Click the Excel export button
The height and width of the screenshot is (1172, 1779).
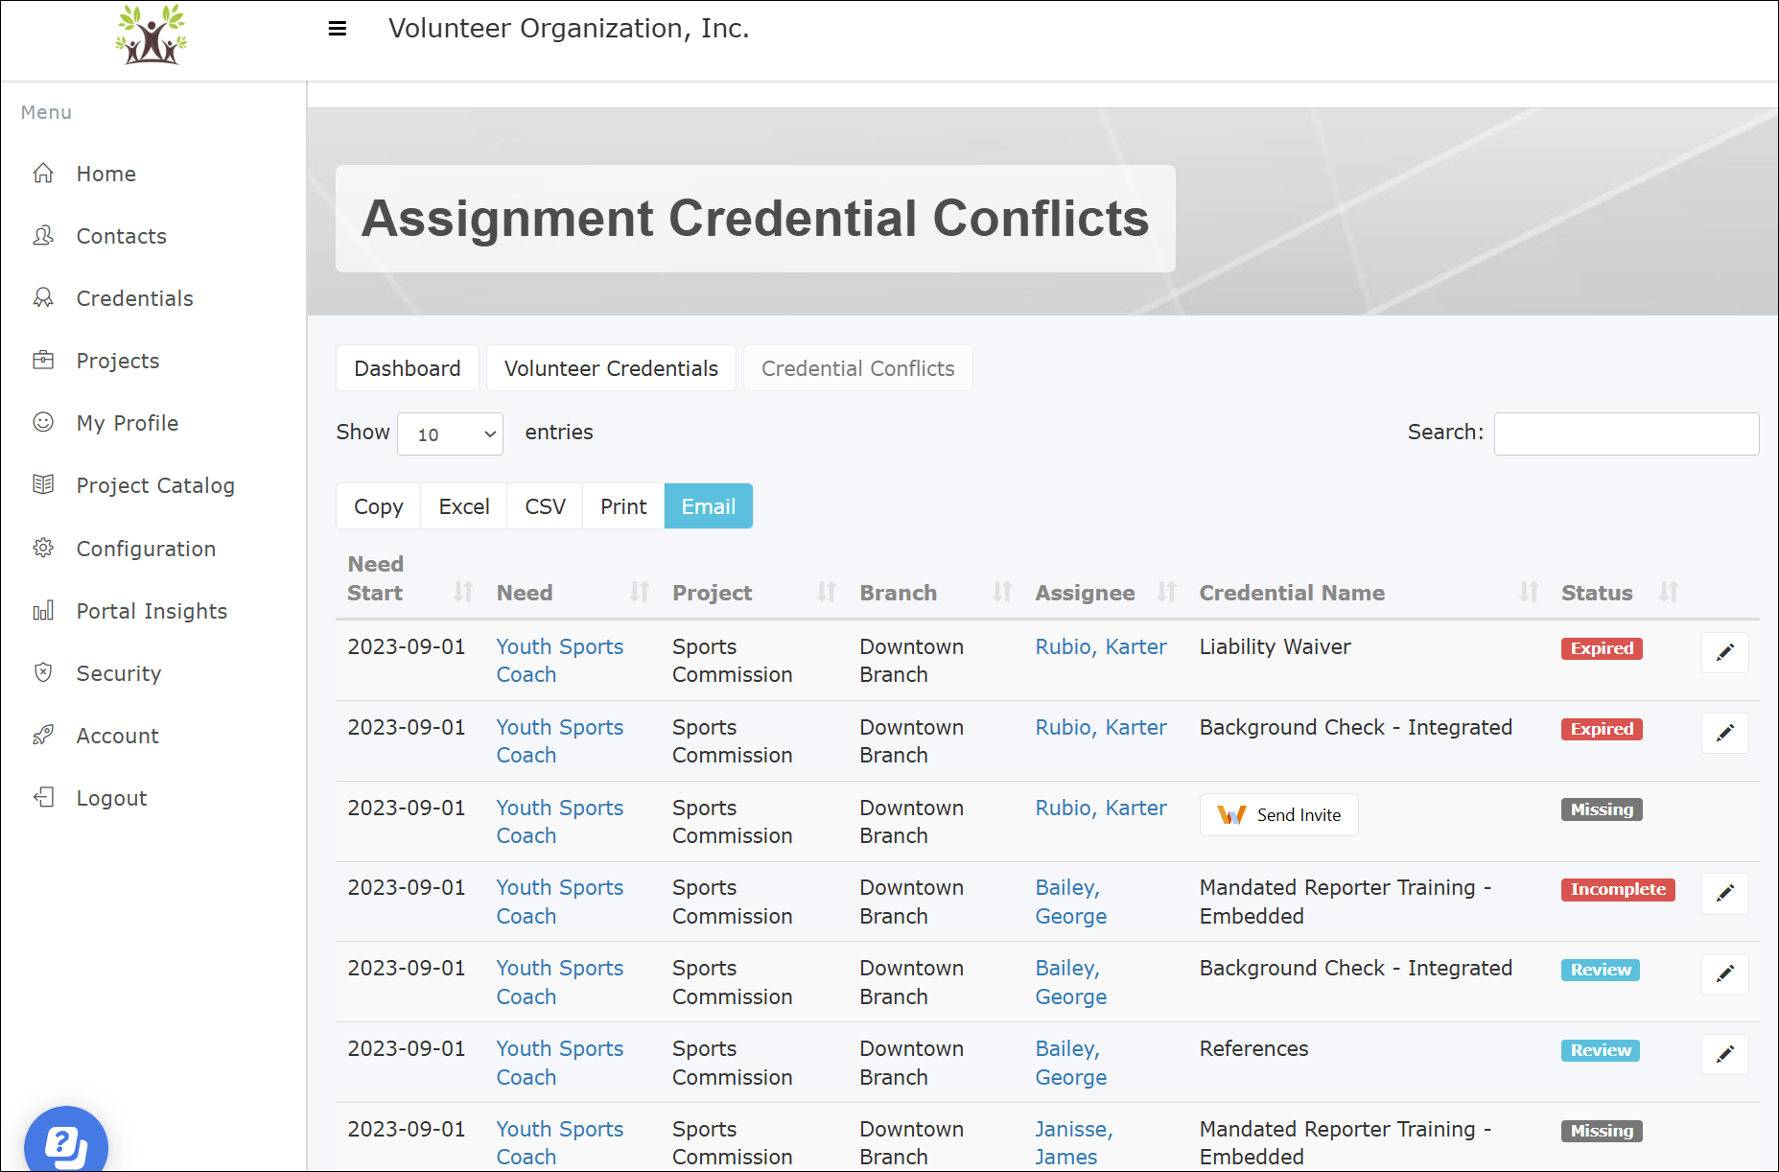tap(464, 506)
